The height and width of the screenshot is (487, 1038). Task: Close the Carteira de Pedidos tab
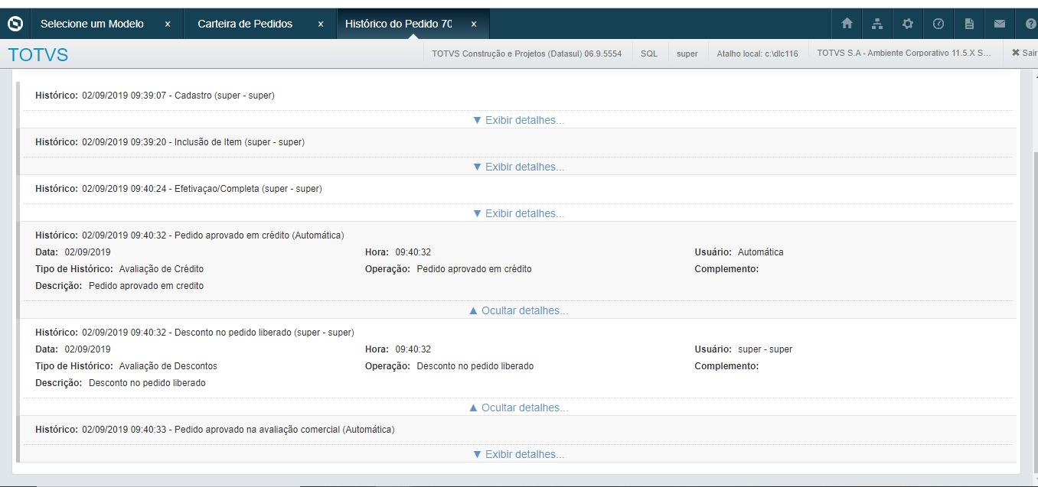click(321, 24)
